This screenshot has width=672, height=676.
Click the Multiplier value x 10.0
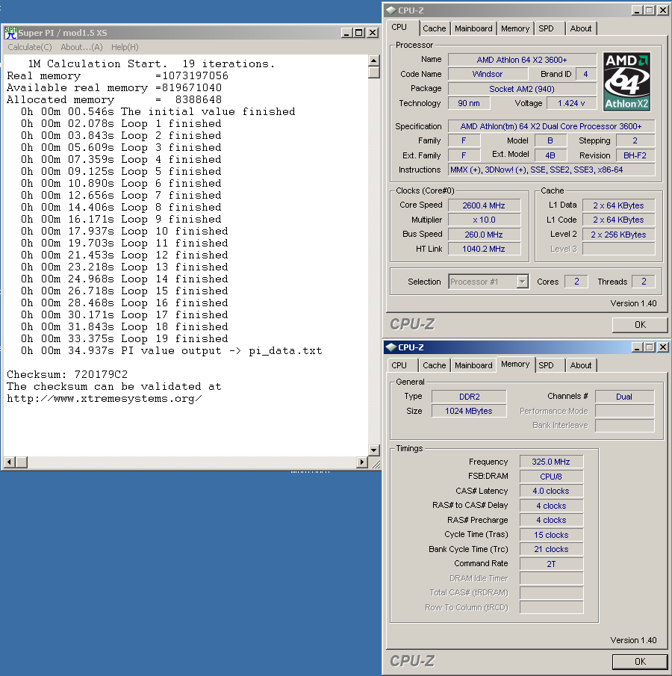[x=484, y=220]
